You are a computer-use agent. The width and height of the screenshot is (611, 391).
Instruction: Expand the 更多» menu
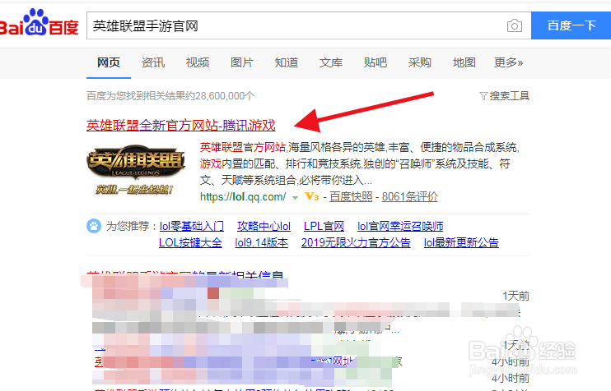(509, 62)
